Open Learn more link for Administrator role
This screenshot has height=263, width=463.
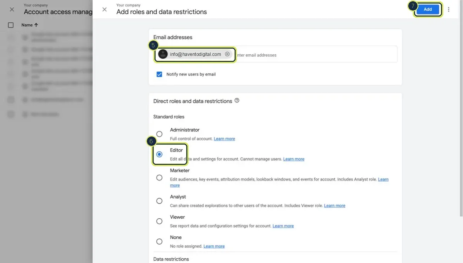coord(224,139)
